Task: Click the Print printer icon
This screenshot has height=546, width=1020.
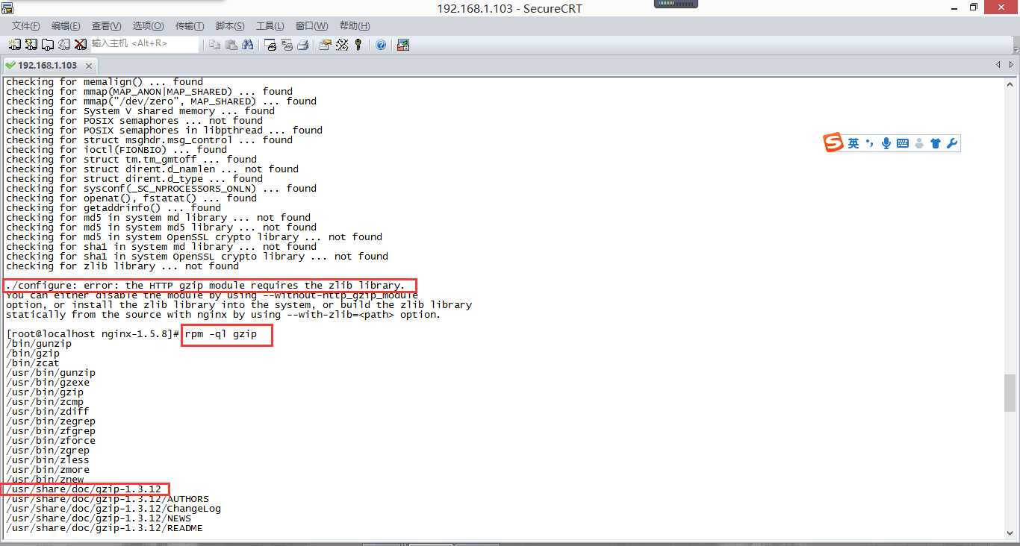Action: tap(303, 45)
